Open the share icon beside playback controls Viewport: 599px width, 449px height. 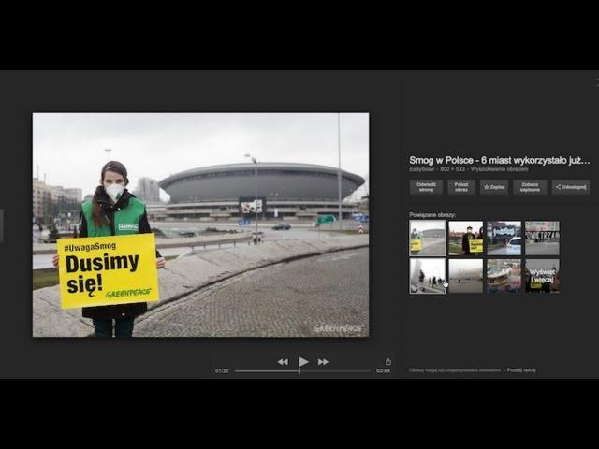coord(388,361)
